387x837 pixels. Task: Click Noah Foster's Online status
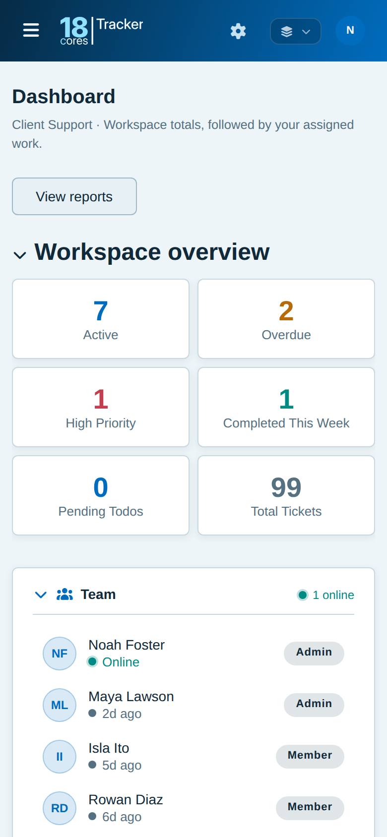[114, 662]
